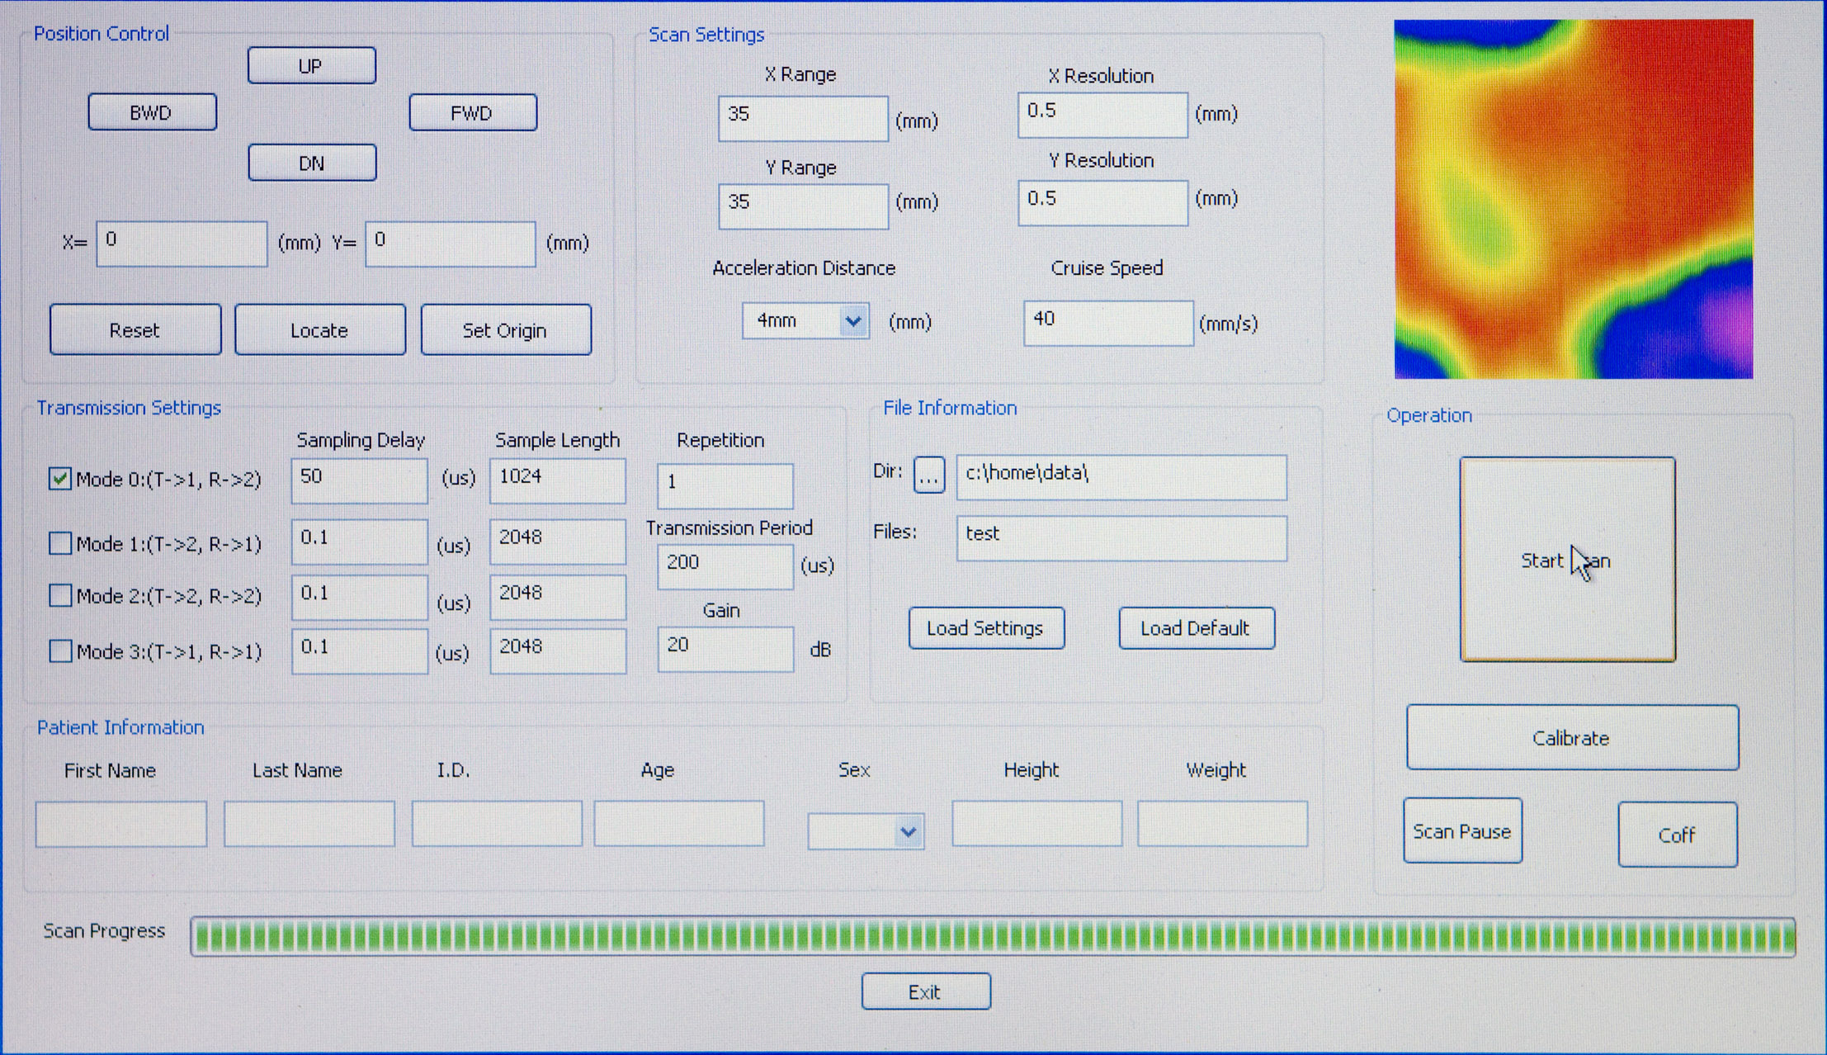1827x1055 pixels.
Task: Click the Calibrate button
Action: pos(1572,737)
